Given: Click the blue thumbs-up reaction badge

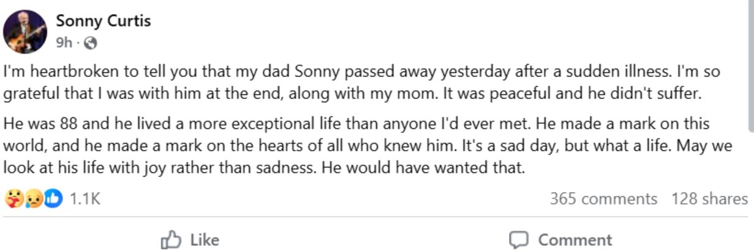Looking at the screenshot, I should (x=53, y=199).
